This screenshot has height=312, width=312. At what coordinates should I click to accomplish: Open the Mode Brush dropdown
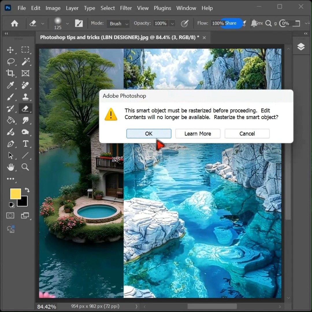pos(118,24)
